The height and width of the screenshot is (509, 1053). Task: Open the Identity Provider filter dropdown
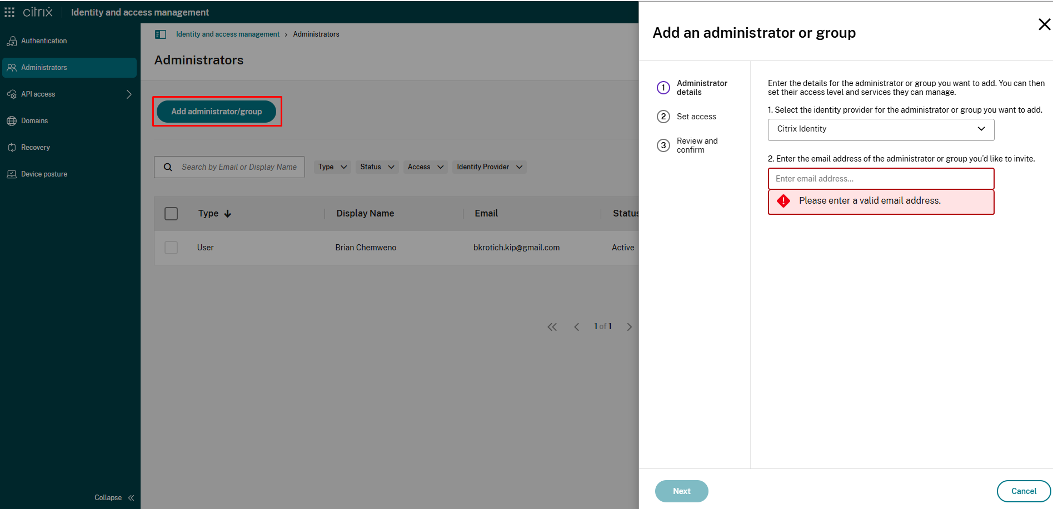[x=489, y=167]
